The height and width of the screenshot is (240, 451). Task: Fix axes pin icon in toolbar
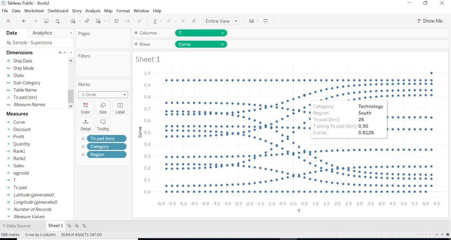194,21
